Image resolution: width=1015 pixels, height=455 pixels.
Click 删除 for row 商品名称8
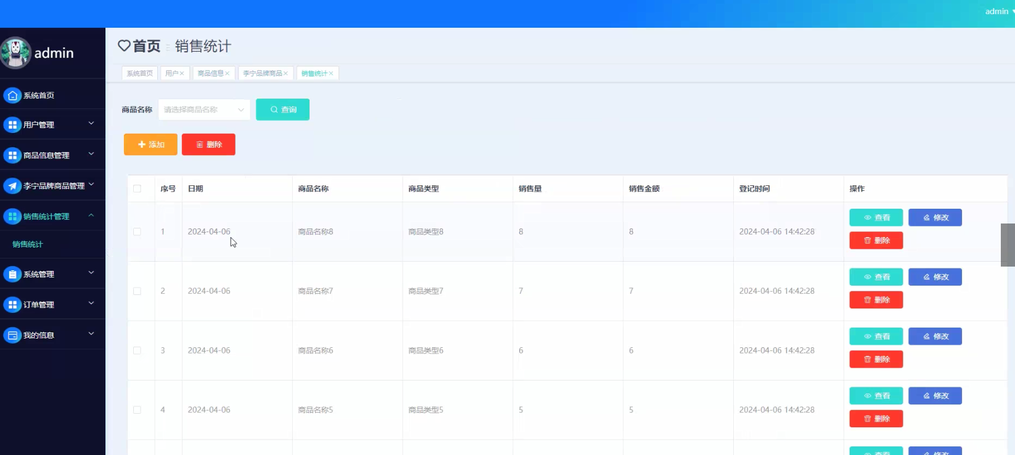(x=876, y=240)
